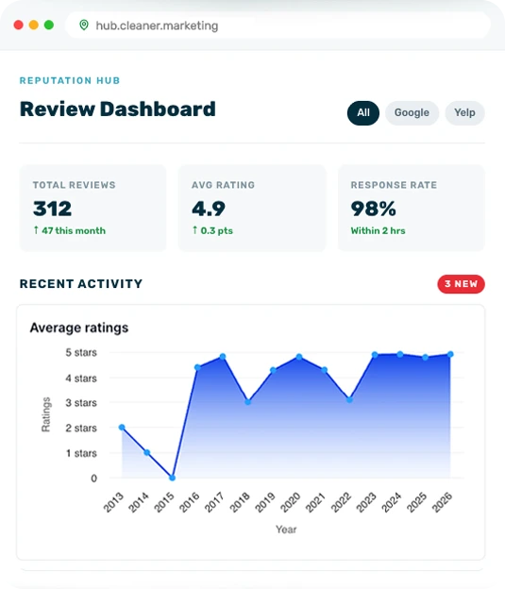Image resolution: width=505 pixels, height=589 pixels.
Task: Switch to the Google filter tab
Action: pyautogui.click(x=412, y=112)
